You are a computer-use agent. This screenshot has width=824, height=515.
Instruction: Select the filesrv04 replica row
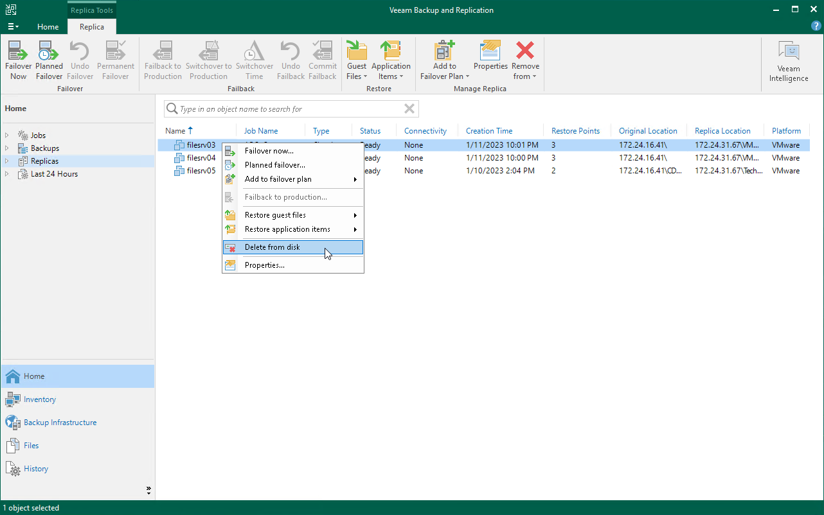483,158
